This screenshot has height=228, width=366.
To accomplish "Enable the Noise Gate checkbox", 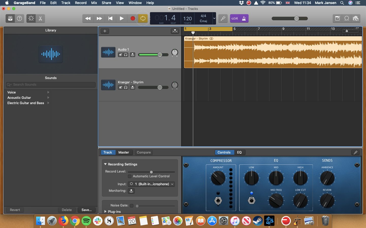I will [x=132, y=205].
